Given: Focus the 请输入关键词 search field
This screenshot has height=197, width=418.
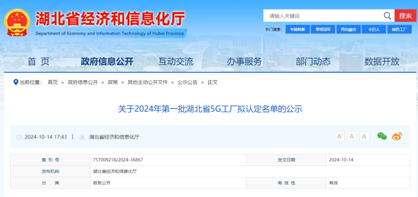Looking at the screenshot, I should coord(323,16).
